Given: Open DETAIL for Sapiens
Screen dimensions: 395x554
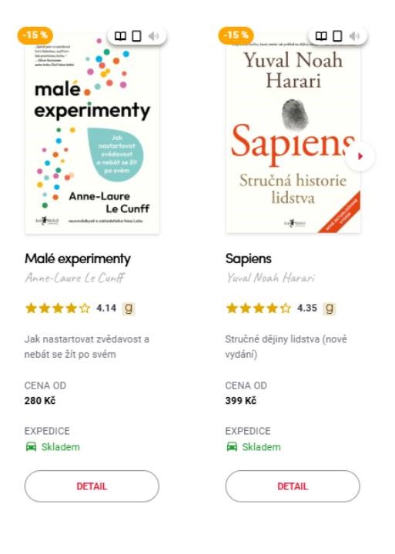Looking at the screenshot, I should tap(293, 486).
